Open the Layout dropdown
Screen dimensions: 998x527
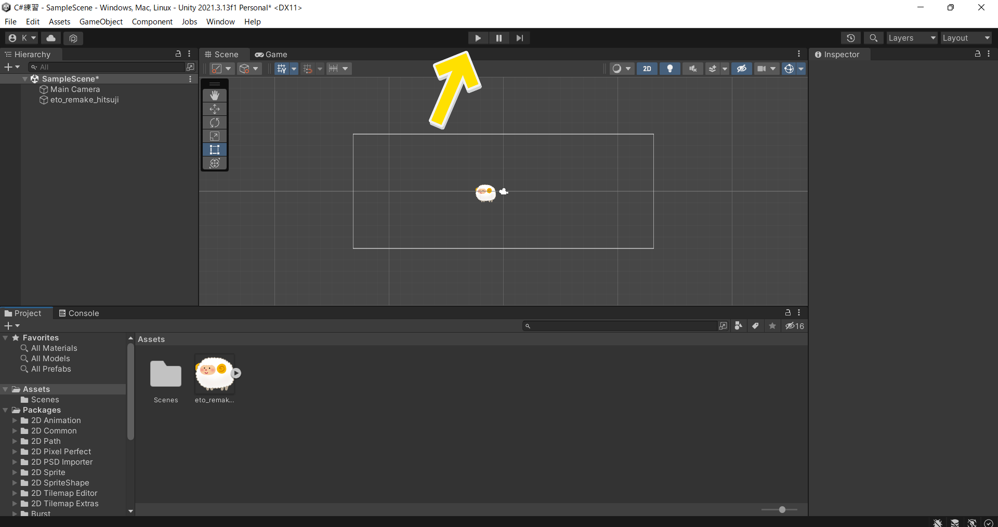pos(966,38)
